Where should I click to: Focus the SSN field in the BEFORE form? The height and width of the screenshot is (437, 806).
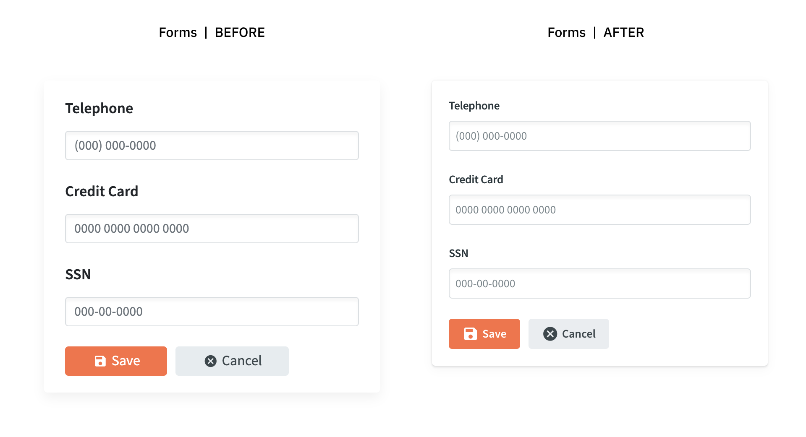[x=212, y=312]
